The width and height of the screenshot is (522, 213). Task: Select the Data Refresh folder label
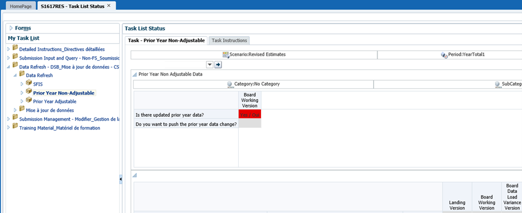(x=39, y=75)
